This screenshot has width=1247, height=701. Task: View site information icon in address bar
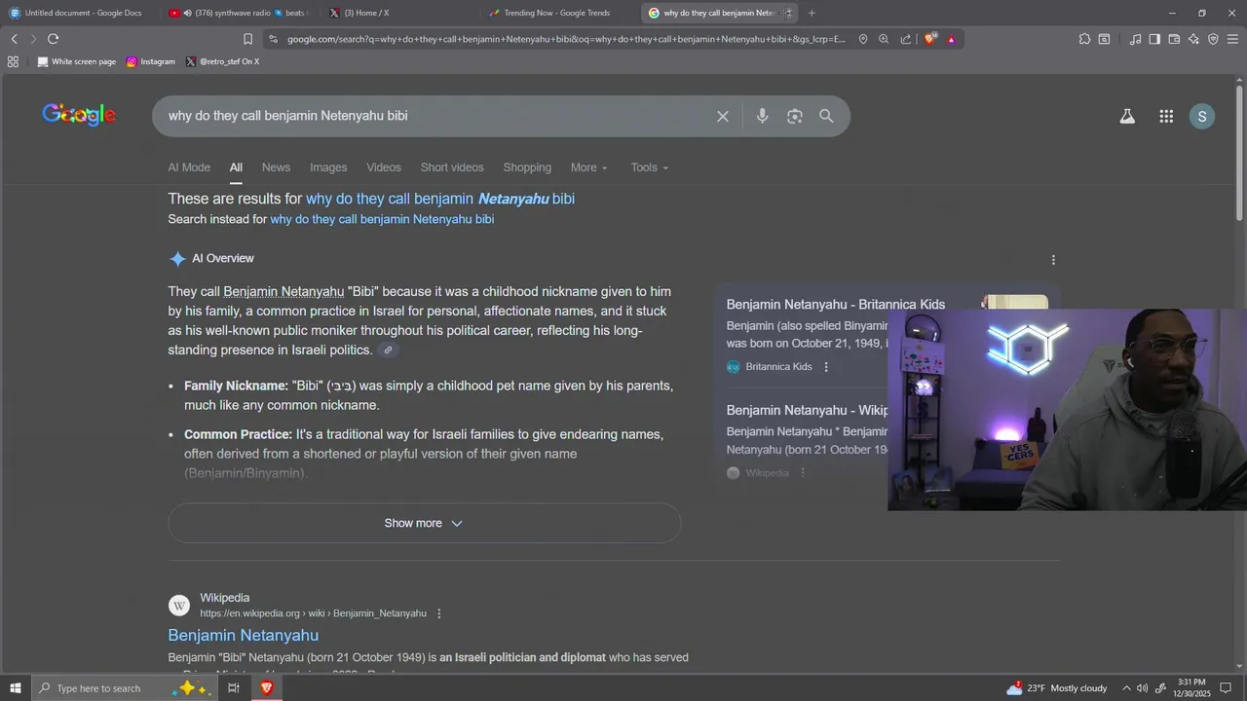coord(273,39)
